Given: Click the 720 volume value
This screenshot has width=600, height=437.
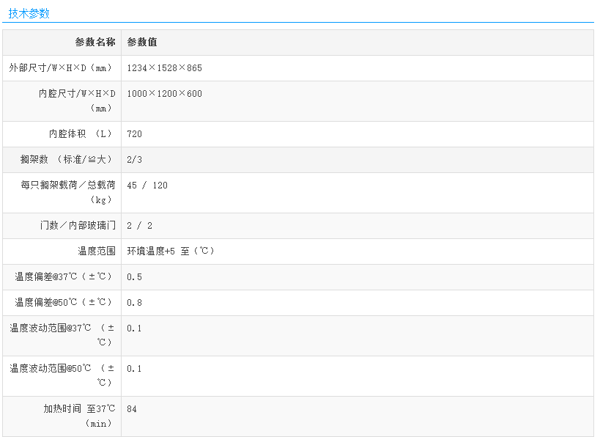Looking at the screenshot, I should coord(134,134).
